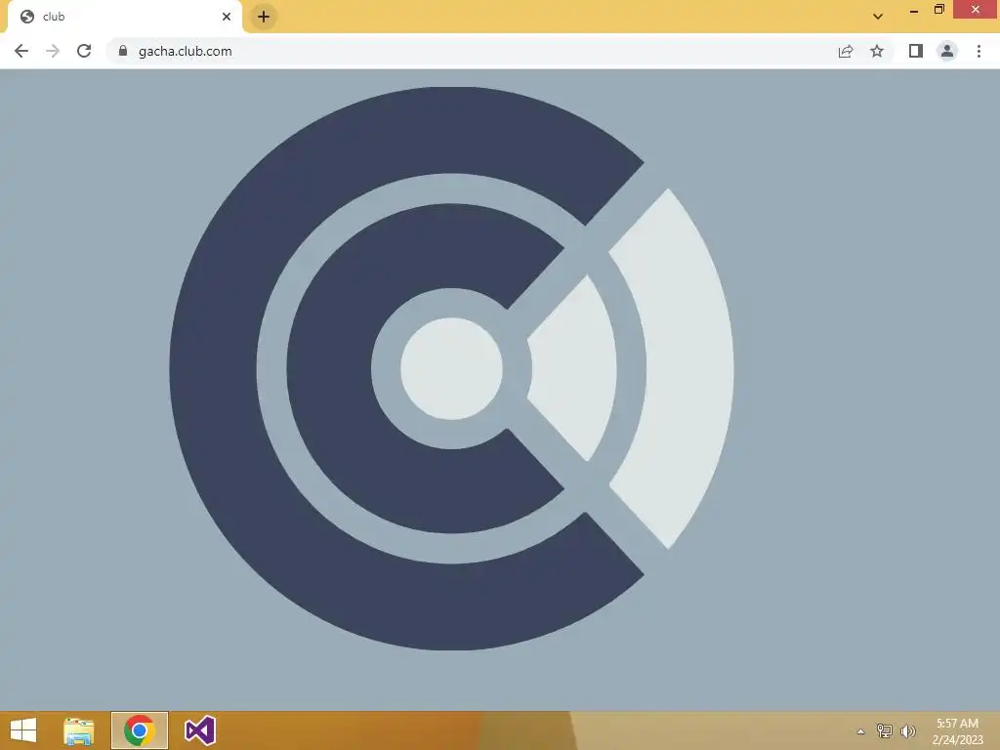Select the "club" browser tab
The width and height of the screenshot is (1000, 750).
[124, 17]
